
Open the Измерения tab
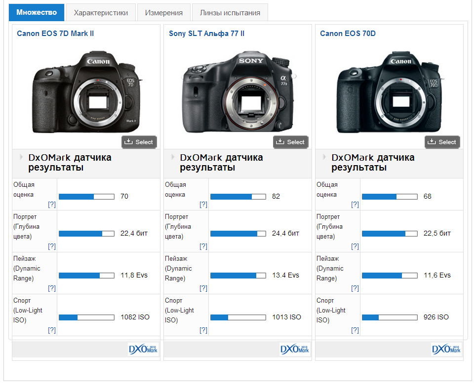pos(164,13)
